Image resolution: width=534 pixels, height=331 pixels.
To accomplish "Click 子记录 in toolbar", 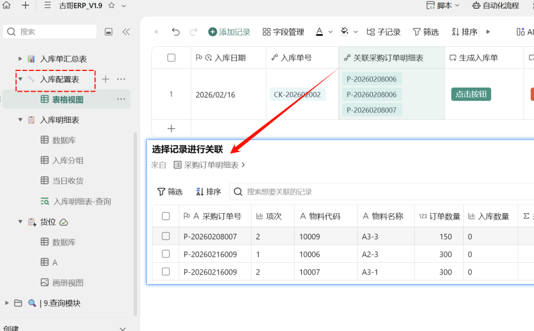I will tap(383, 32).
